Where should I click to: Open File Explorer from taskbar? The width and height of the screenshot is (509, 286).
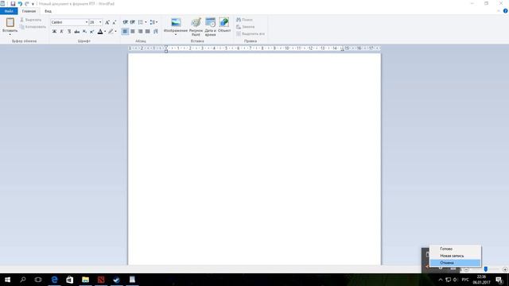point(85,280)
